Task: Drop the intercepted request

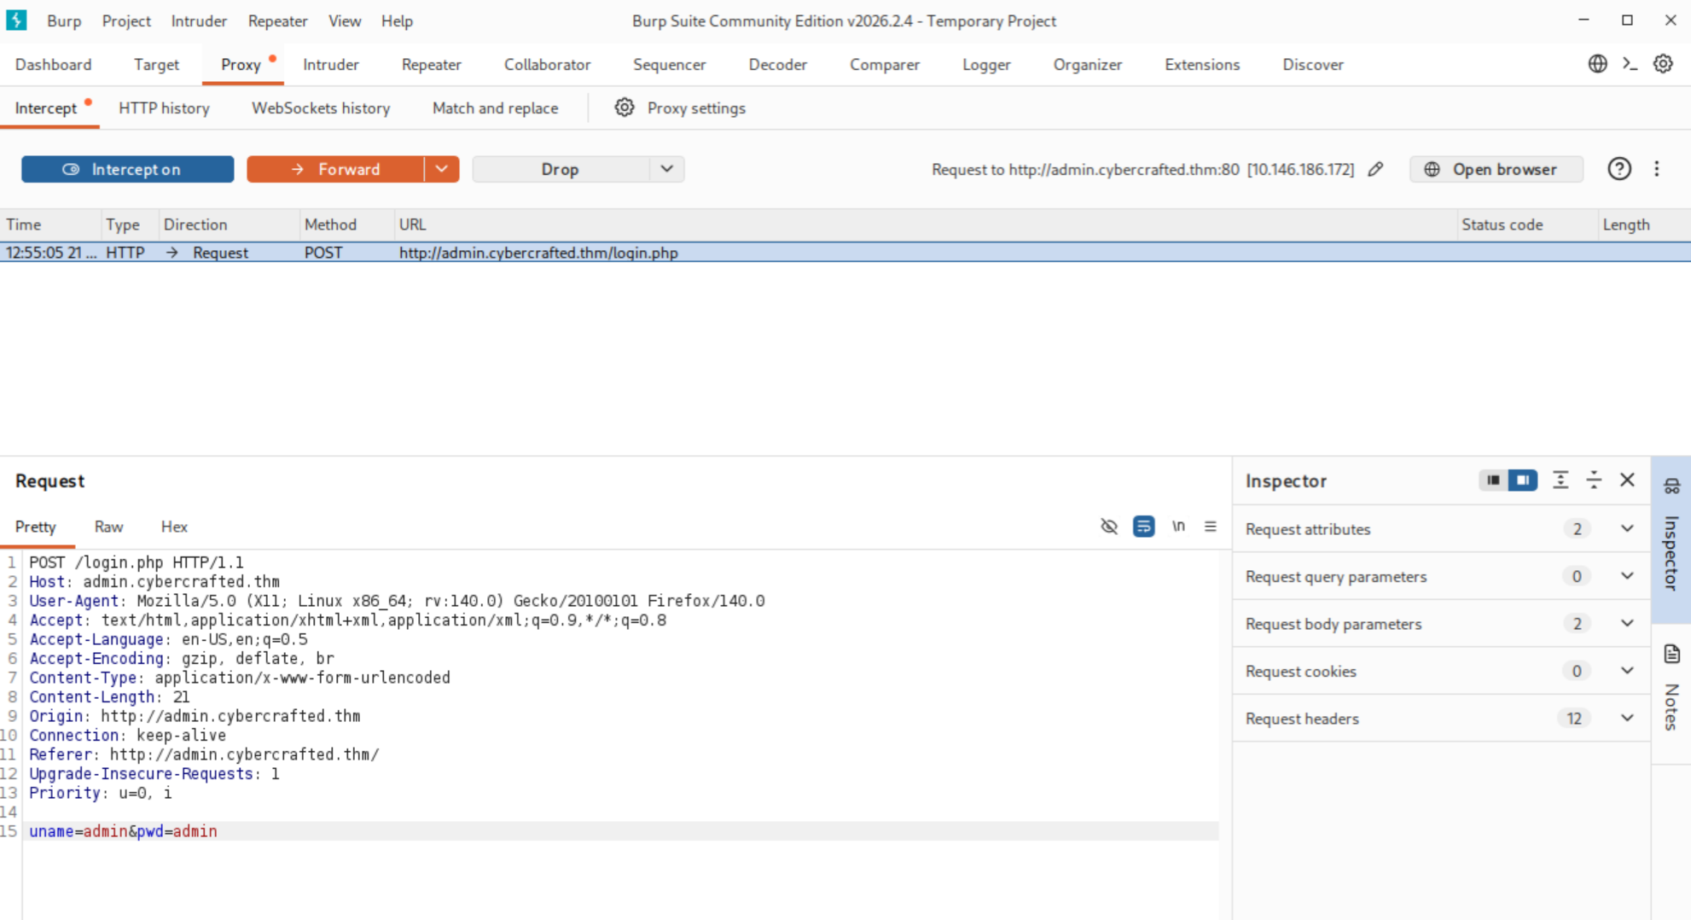Action: click(561, 169)
